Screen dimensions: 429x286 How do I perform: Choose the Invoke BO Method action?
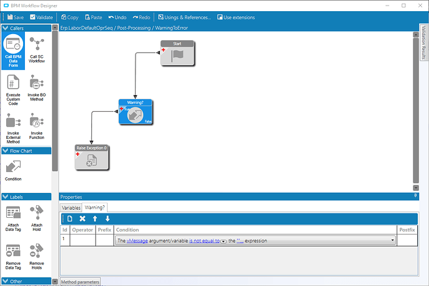[x=37, y=89]
